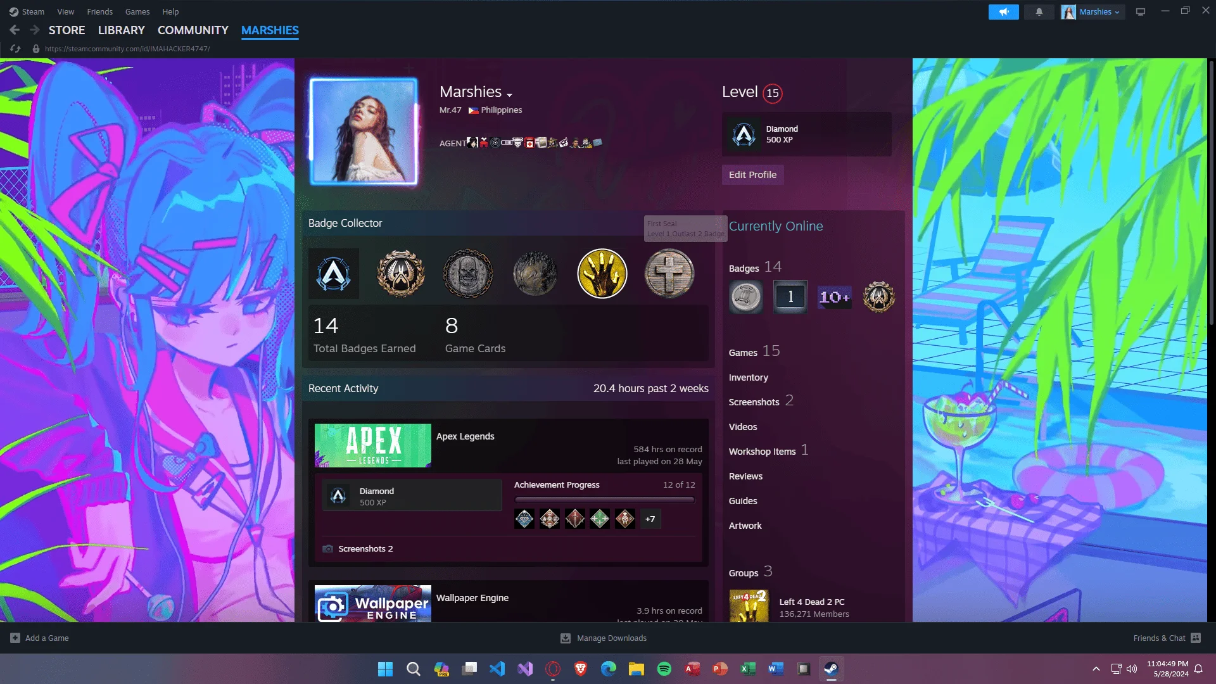Click the padlock icon beside the URL

pyautogui.click(x=36, y=49)
